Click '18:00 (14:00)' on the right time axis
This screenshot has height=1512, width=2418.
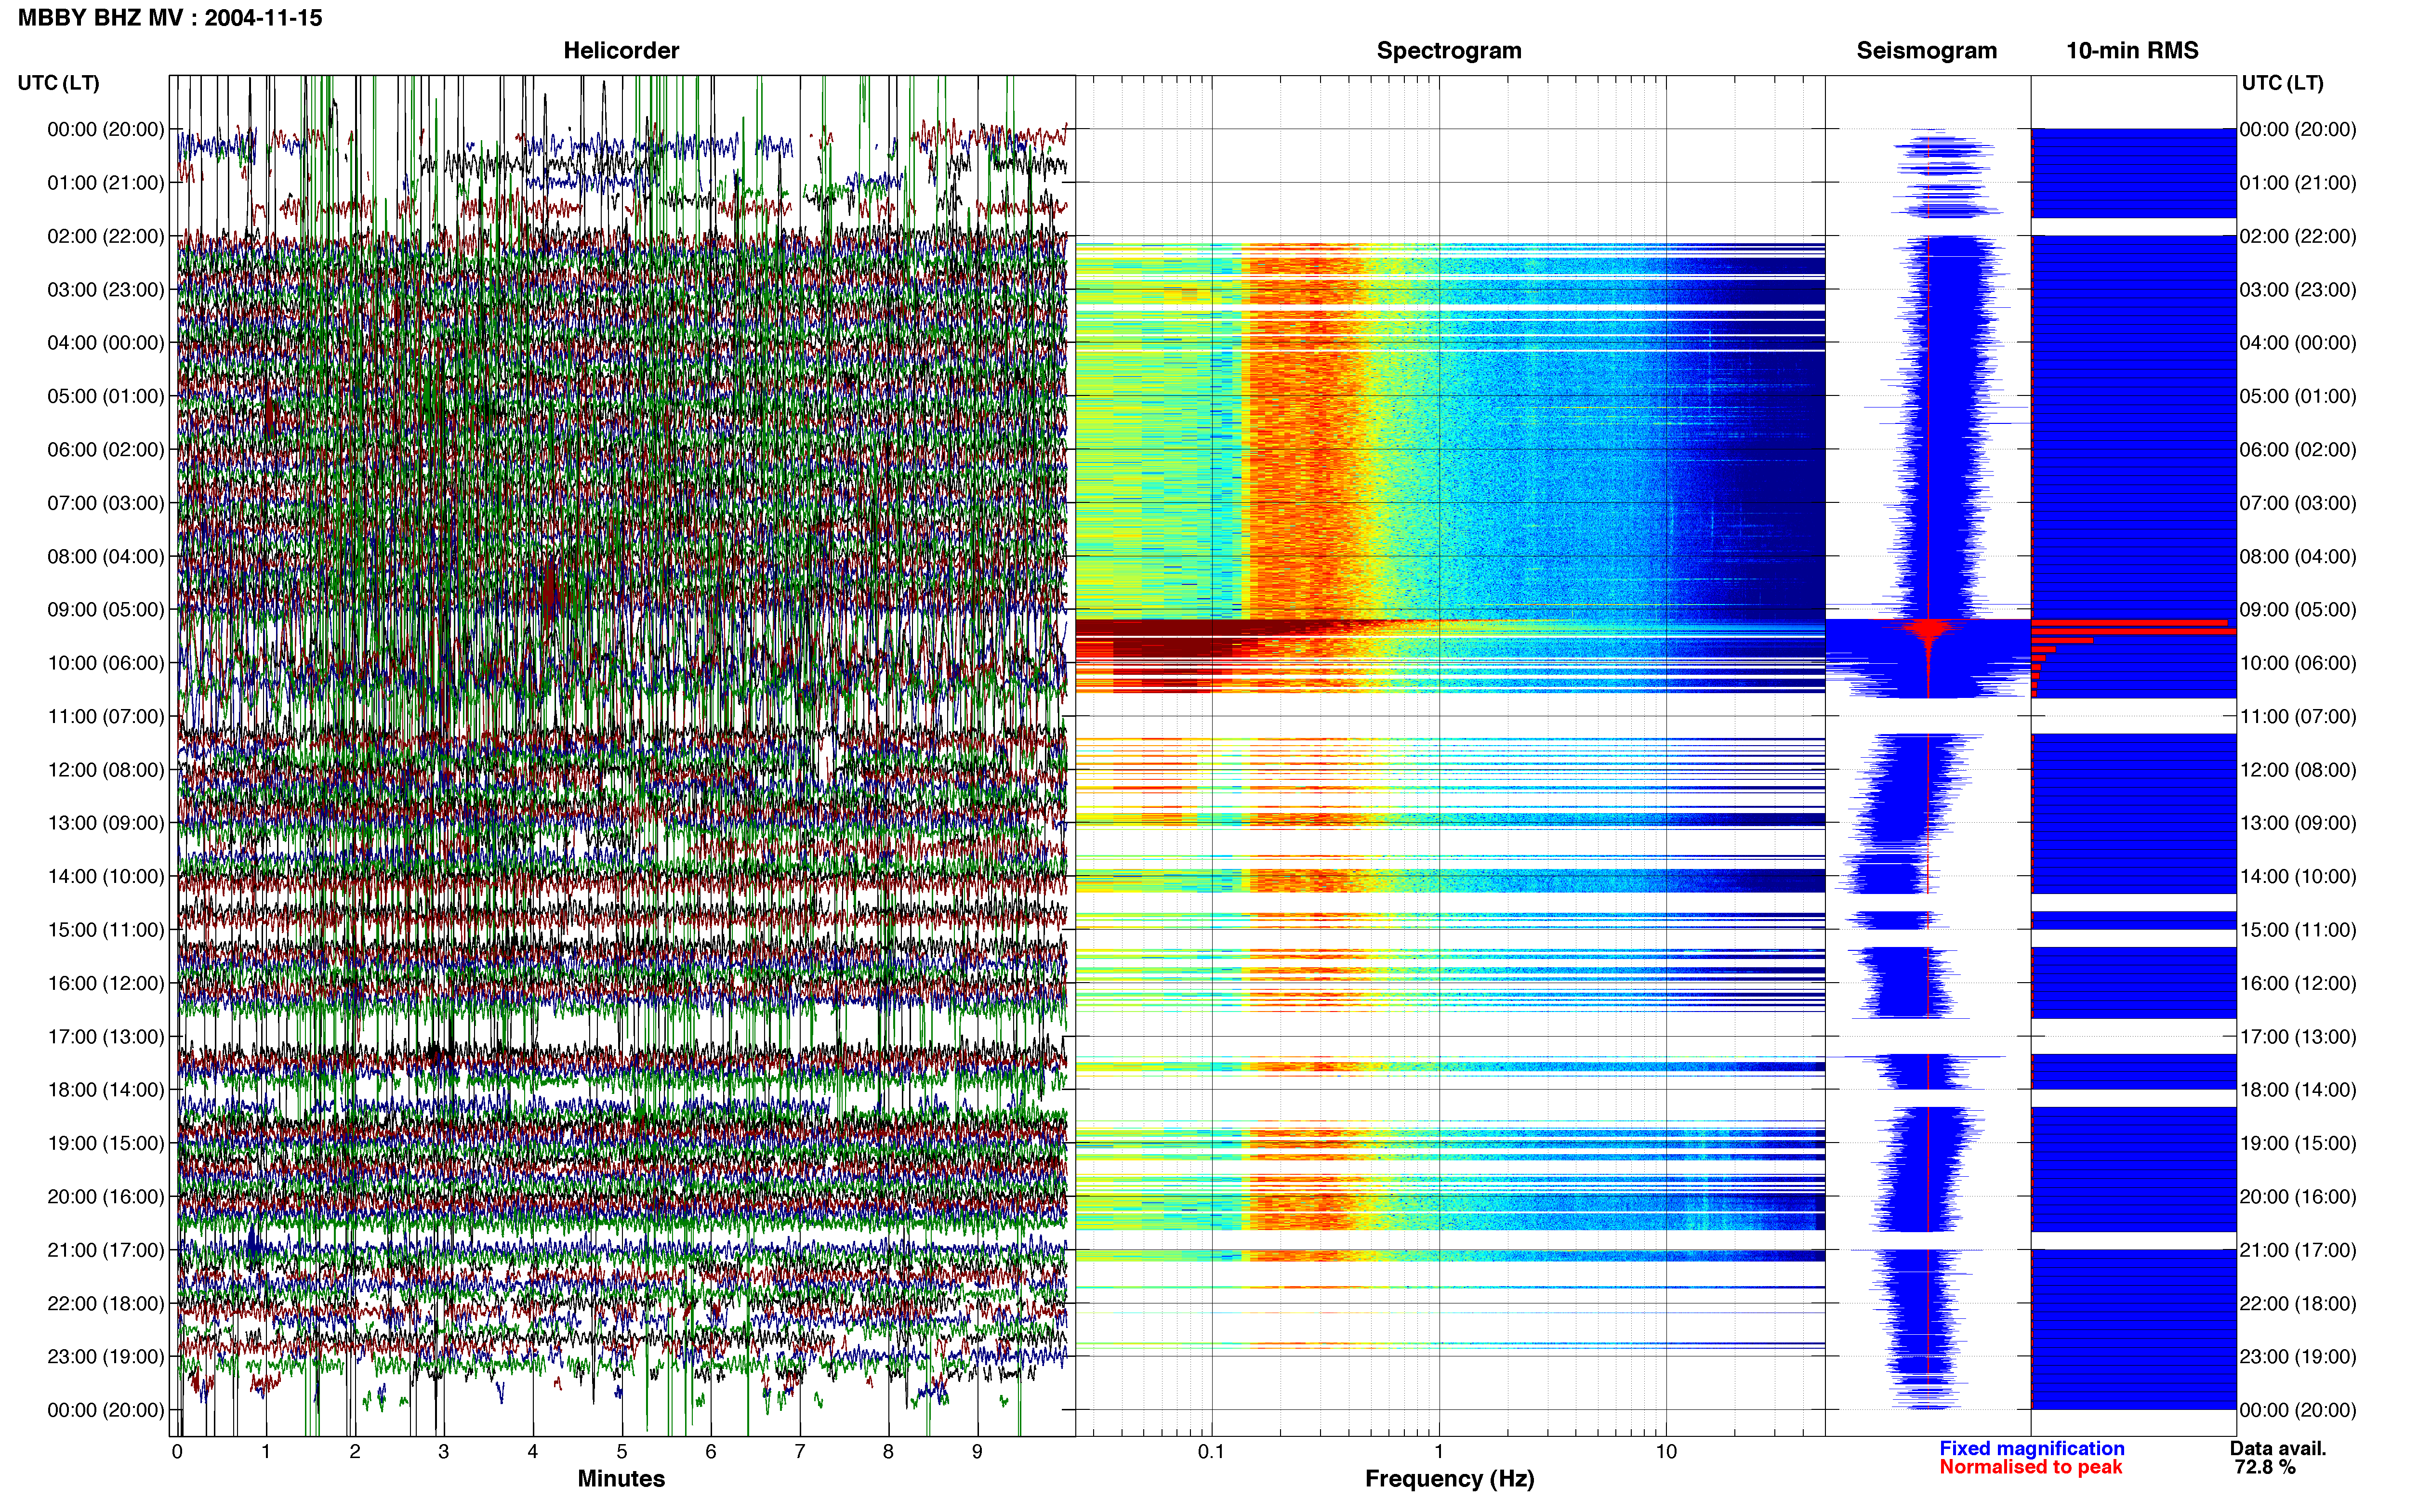pos(2298,1090)
